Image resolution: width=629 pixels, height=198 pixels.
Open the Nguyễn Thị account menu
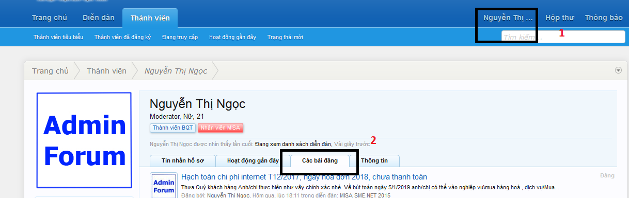508,17
